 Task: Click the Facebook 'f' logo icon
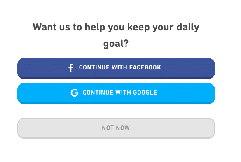[x=71, y=68]
